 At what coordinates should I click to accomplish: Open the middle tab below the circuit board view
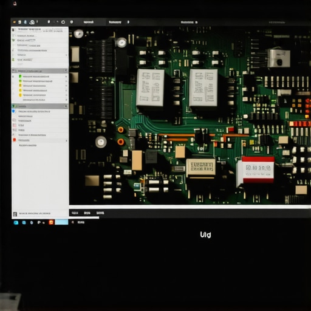87,213
